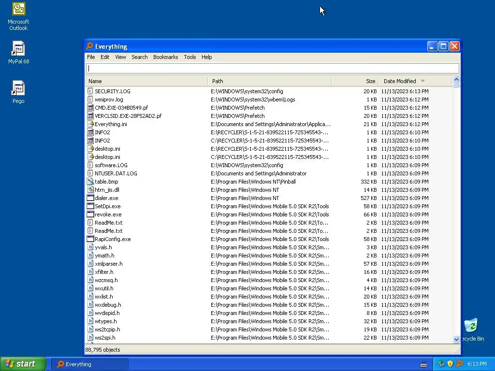Open the Help menu

pos(206,57)
